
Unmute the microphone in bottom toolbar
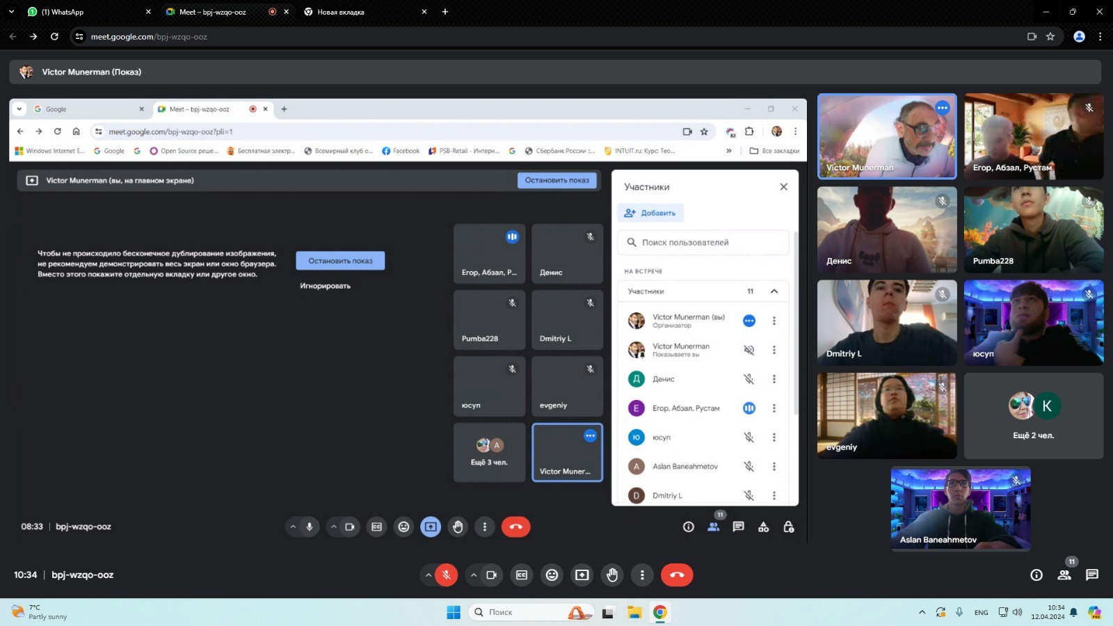coord(447,575)
